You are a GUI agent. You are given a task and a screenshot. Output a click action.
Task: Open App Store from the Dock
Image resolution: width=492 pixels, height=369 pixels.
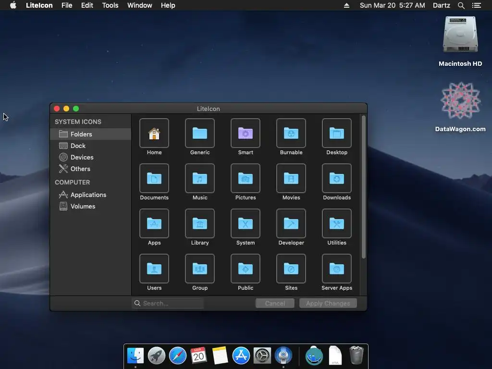[x=241, y=356]
